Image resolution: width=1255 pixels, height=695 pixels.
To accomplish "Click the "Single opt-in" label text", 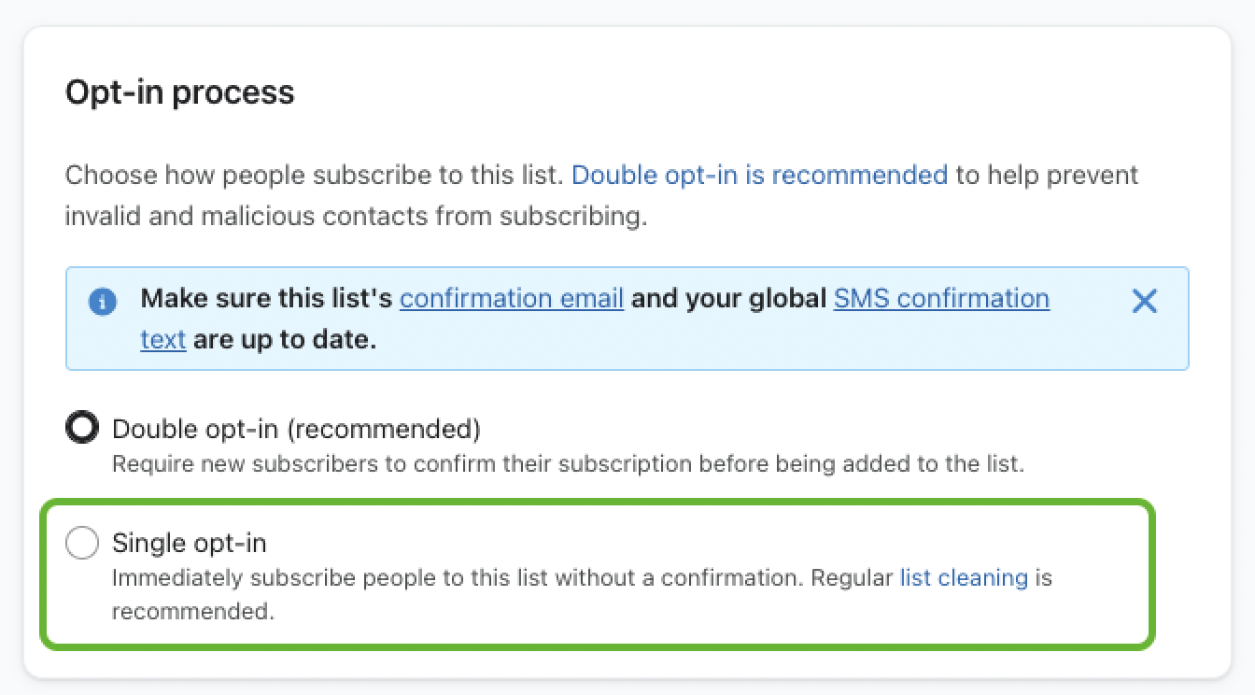I will 190,543.
